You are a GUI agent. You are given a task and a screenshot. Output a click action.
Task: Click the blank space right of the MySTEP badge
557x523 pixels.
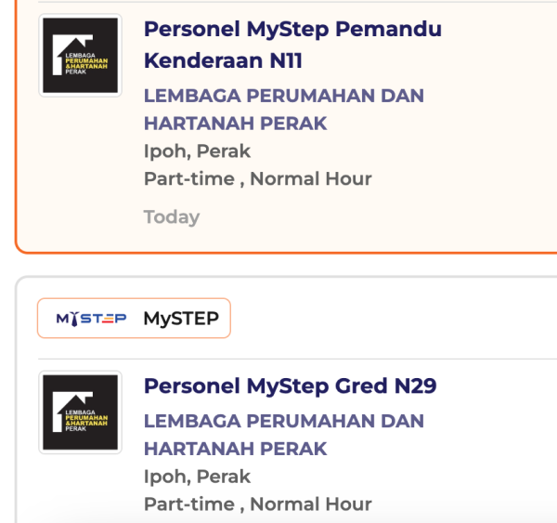tap(390, 319)
